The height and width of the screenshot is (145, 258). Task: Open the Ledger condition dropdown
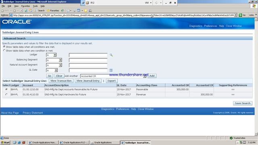tap(51, 55)
